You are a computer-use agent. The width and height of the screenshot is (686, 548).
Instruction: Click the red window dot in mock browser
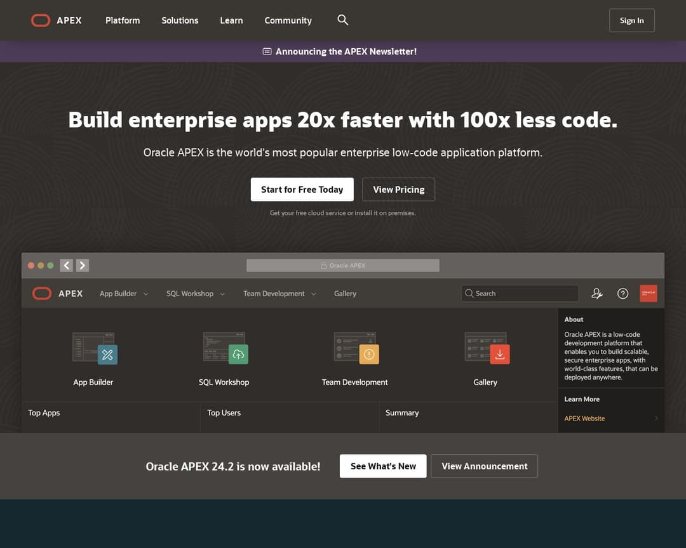coord(31,265)
